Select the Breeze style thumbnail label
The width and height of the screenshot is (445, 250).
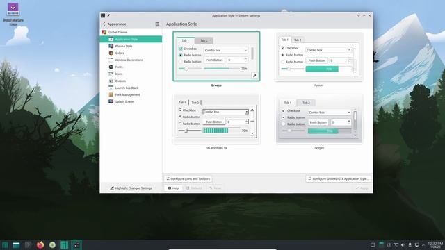click(216, 85)
